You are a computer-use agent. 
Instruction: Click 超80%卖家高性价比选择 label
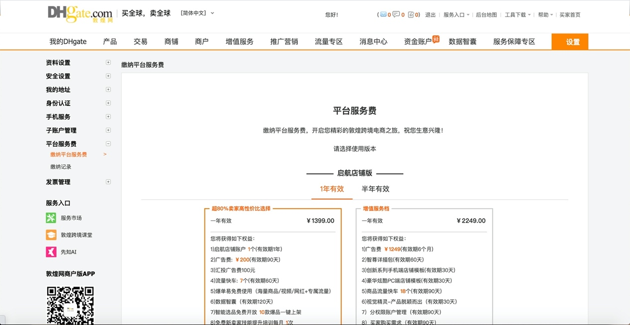point(241,209)
